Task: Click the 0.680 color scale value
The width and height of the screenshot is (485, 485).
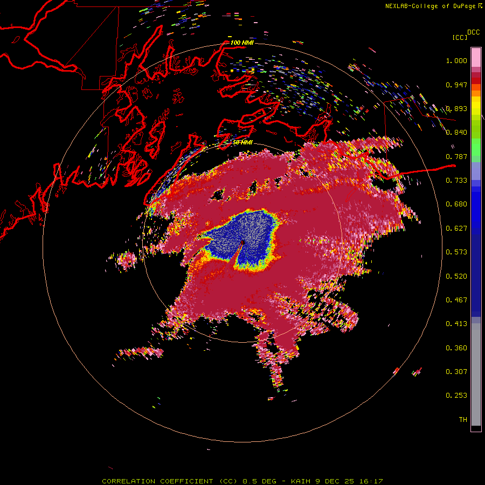Action: coord(456,204)
